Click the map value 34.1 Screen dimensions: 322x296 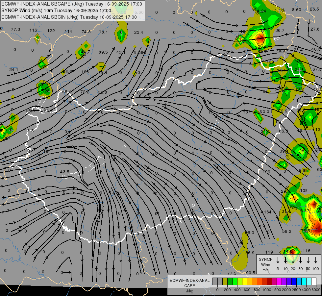coord(13,70)
